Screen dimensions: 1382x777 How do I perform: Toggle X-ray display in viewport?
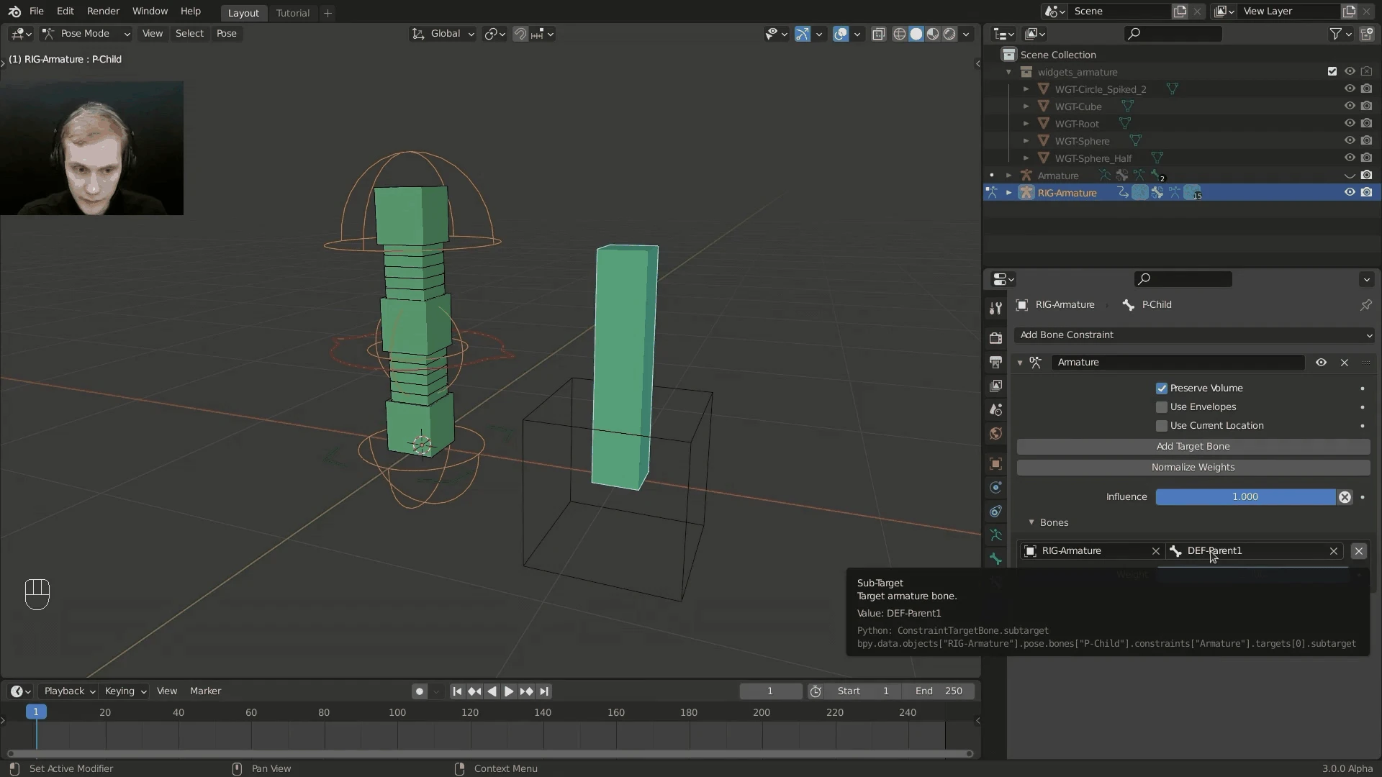pos(878,34)
